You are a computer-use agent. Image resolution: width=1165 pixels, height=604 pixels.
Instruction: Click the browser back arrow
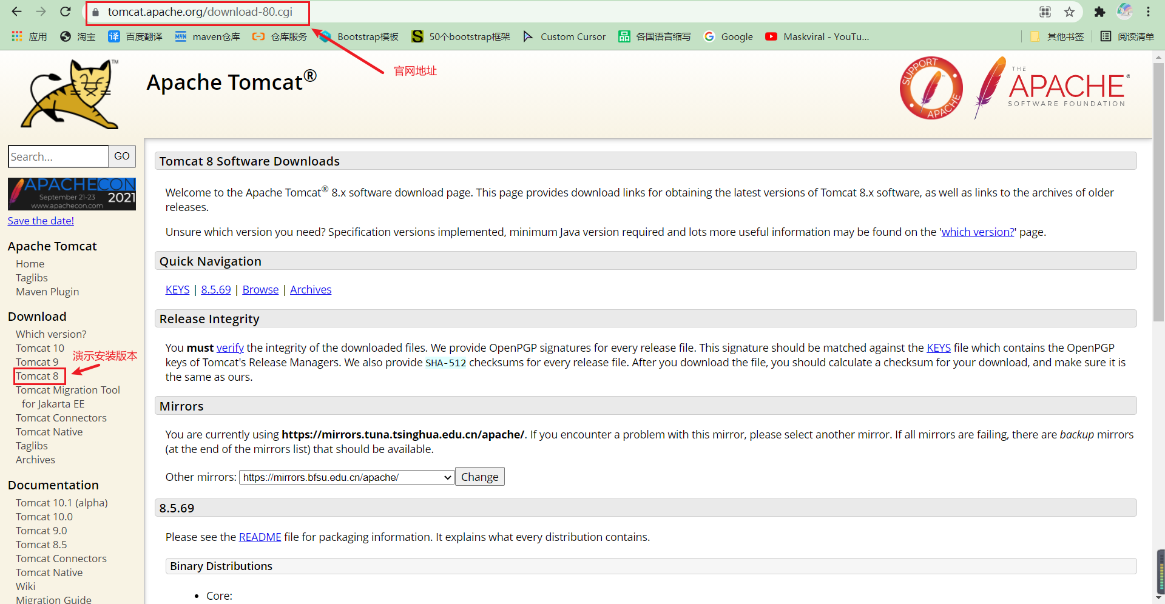(17, 12)
